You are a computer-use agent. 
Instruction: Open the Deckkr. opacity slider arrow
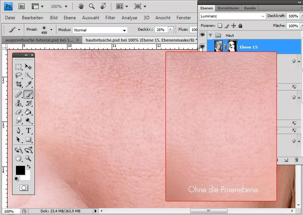pyautogui.click(x=171, y=30)
